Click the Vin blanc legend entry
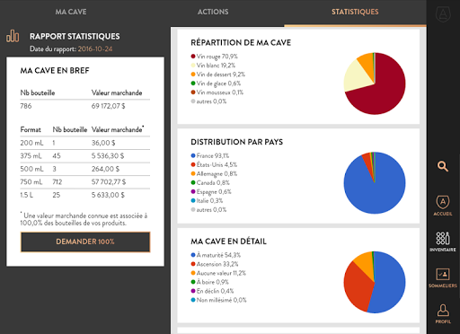This screenshot has height=334, width=460. [213, 66]
